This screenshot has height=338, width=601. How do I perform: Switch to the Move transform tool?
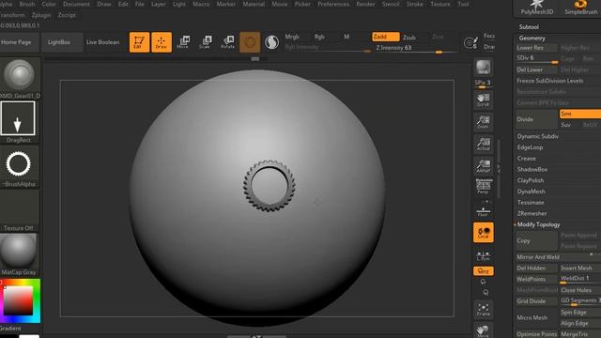click(183, 42)
